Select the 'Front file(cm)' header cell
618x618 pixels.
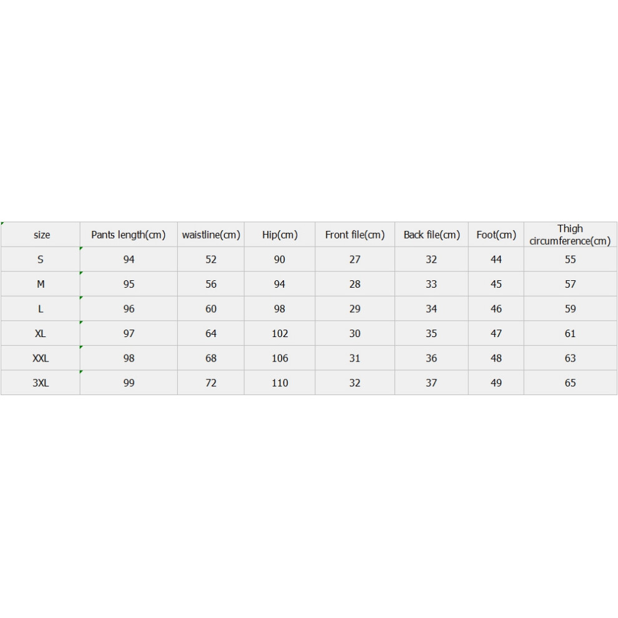(355, 235)
